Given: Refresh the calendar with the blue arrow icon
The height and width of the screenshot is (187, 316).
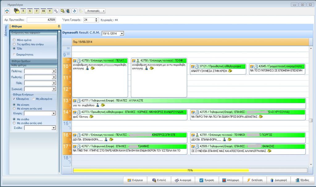Looking at the screenshot, I should [x=74, y=11].
